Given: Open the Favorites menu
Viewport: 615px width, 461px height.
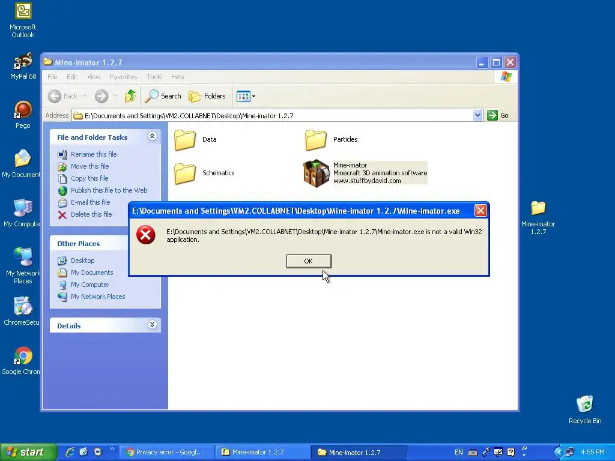Looking at the screenshot, I should coord(124,77).
